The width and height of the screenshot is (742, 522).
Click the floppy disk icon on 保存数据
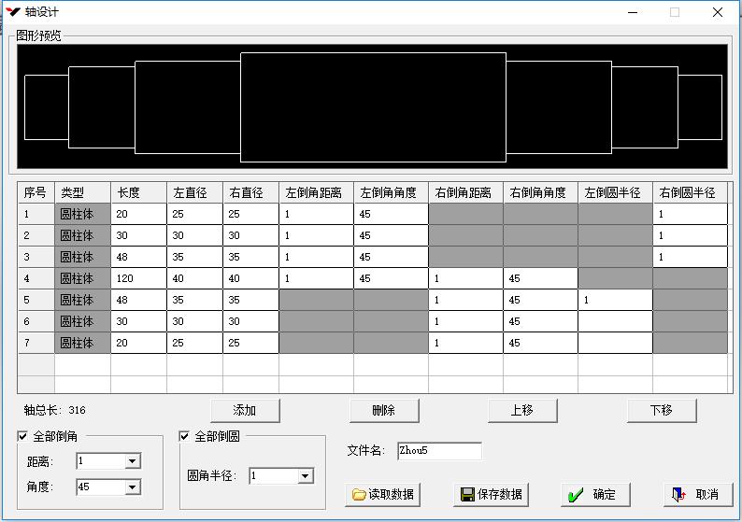pyautogui.click(x=467, y=494)
